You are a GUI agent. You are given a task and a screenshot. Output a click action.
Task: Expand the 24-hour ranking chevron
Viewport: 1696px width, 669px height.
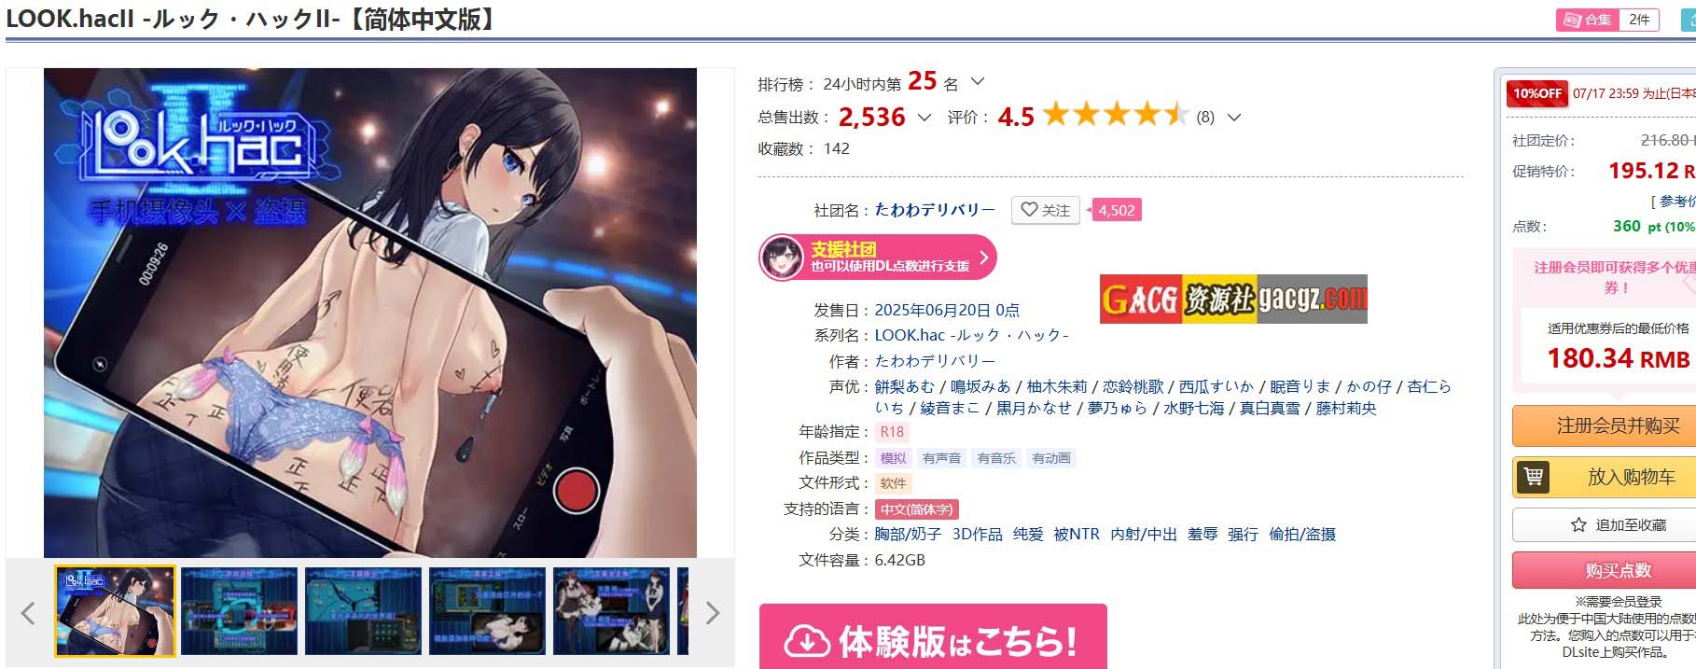(978, 82)
